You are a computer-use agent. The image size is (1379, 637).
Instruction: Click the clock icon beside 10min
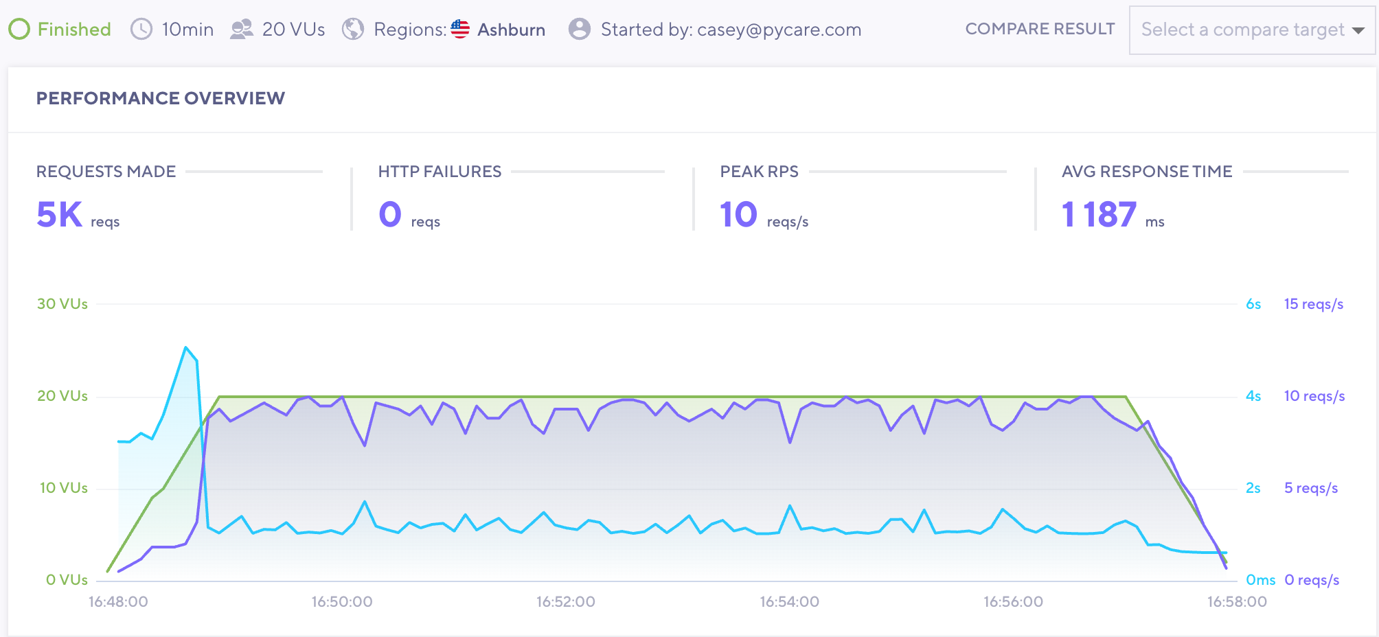click(x=141, y=29)
